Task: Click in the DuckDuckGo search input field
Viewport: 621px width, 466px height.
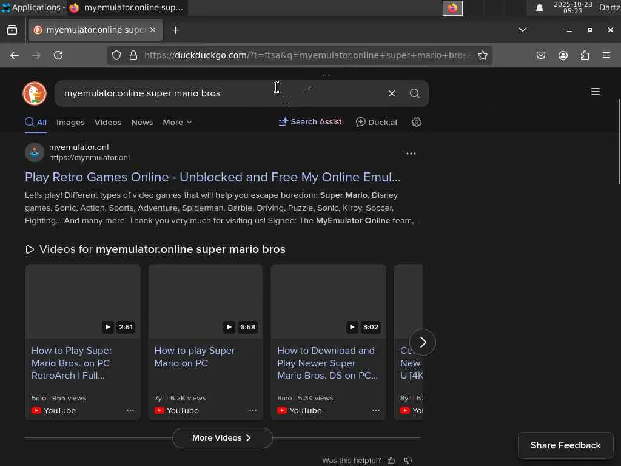Action: 222,93
